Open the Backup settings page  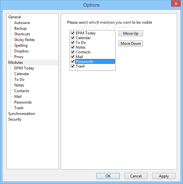pos(20,28)
